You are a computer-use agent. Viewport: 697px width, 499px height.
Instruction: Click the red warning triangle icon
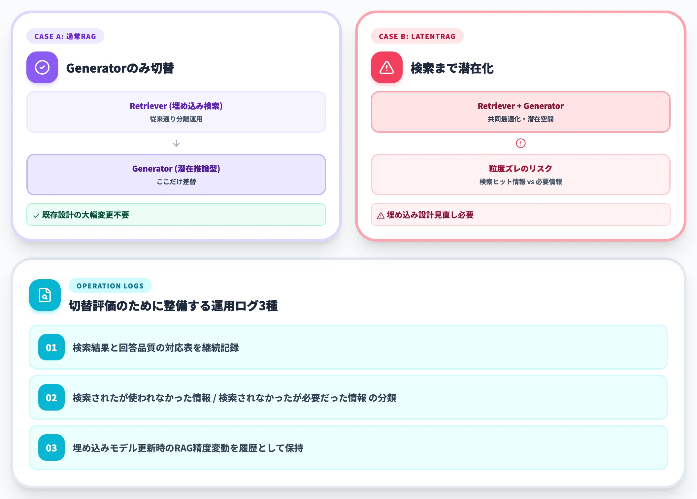[387, 67]
